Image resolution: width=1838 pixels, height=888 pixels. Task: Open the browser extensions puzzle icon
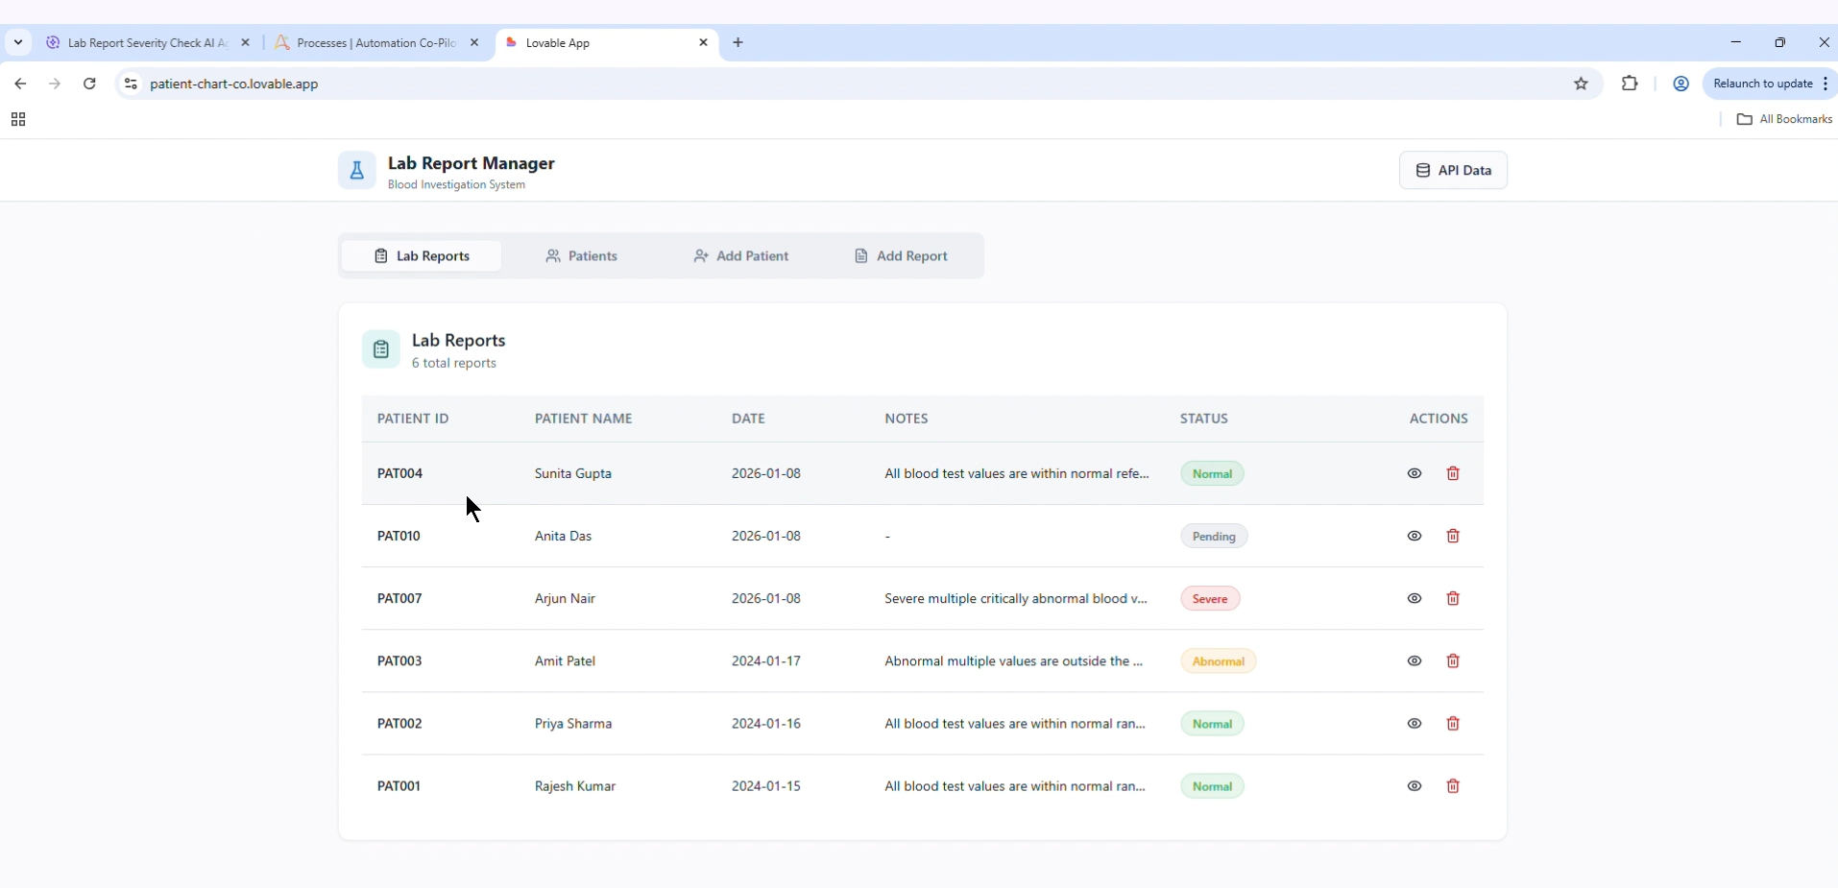click(x=1630, y=84)
